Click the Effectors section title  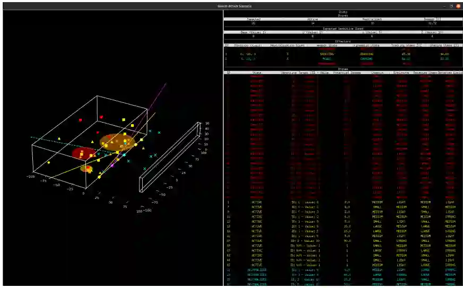point(343,42)
